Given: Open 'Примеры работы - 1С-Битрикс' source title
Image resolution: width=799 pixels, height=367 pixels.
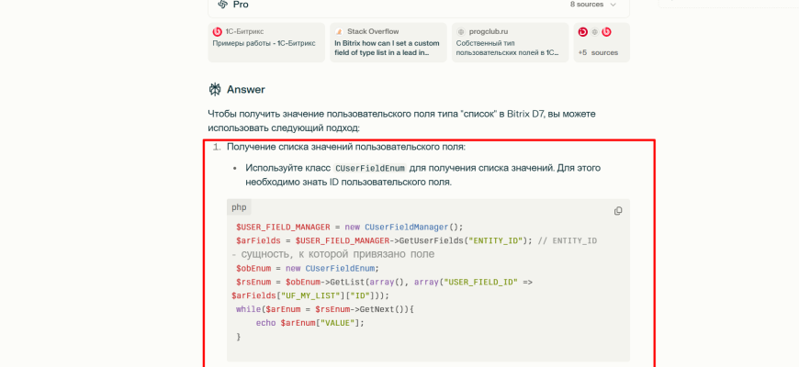Looking at the screenshot, I should point(264,42).
